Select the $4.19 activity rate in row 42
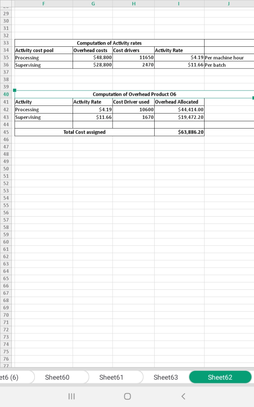The image size is (254, 407). point(93,109)
